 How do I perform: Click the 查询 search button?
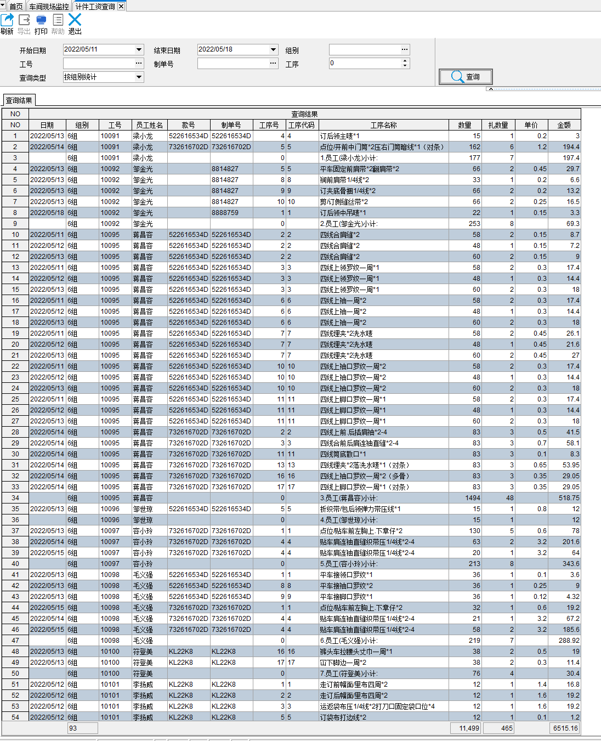(x=466, y=77)
